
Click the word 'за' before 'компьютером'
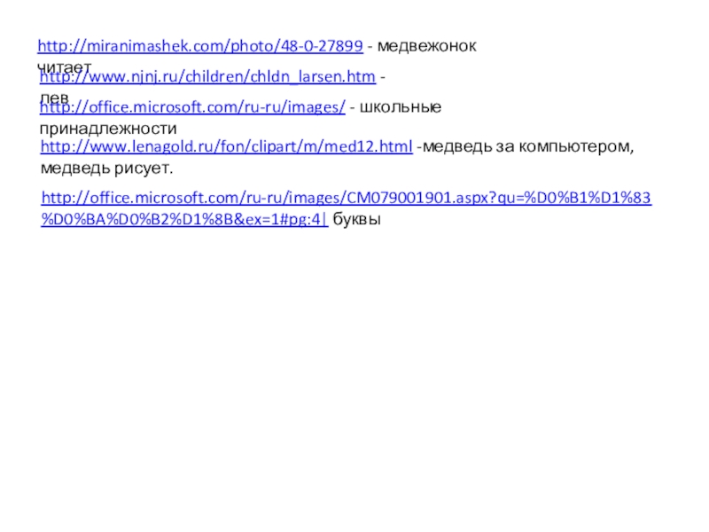505,147
